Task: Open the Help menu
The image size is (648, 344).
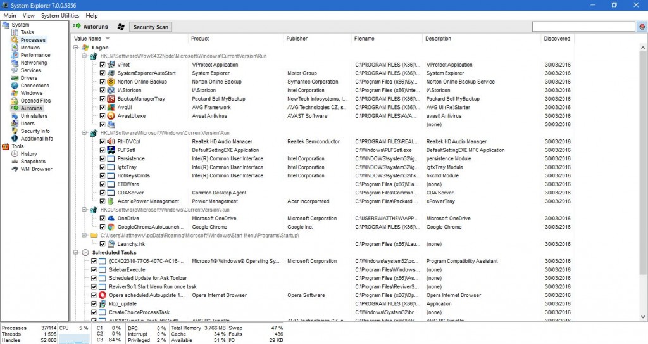Action: (92, 15)
